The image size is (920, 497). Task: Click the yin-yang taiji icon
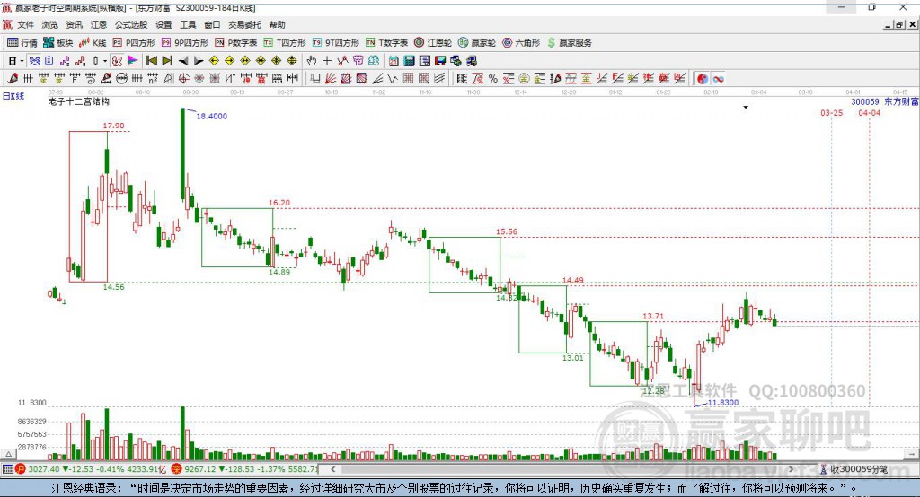[x=703, y=79]
